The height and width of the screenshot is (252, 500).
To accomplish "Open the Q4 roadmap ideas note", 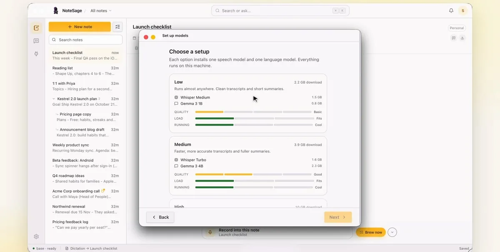I will tap(85, 178).
